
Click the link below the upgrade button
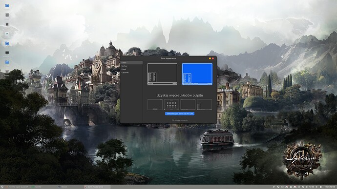pos(180,120)
